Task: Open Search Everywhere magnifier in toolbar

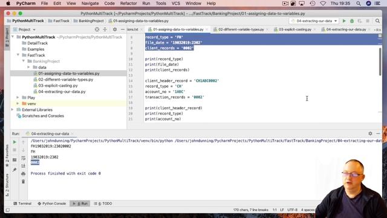Action: click(377, 21)
